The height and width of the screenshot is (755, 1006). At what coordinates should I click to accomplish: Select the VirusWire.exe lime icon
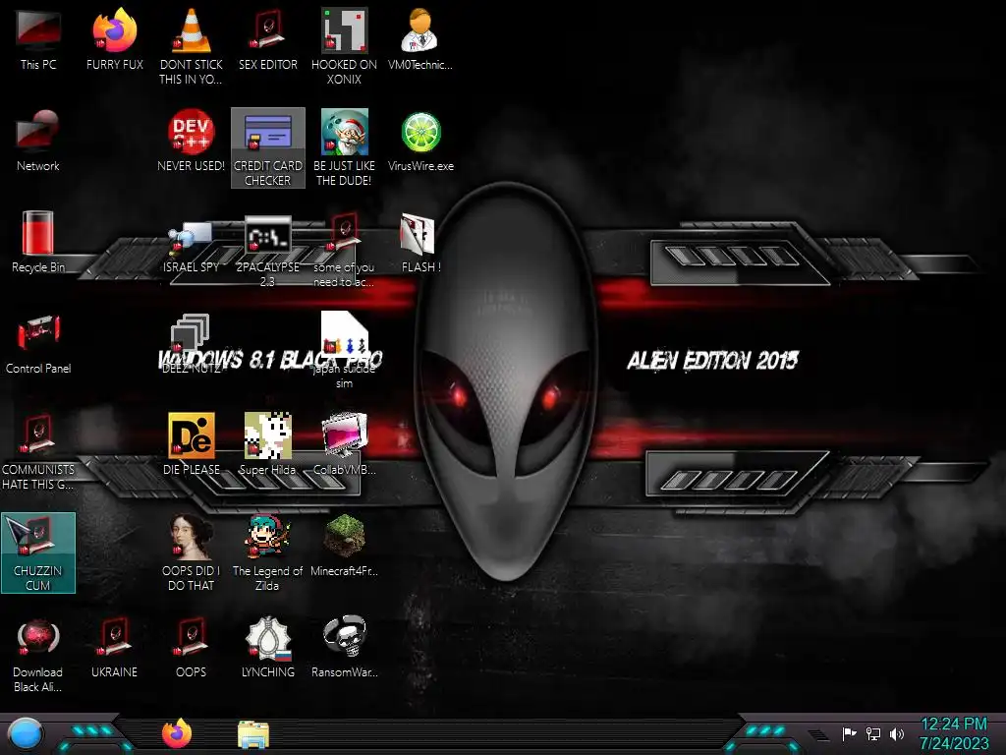[420, 141]
